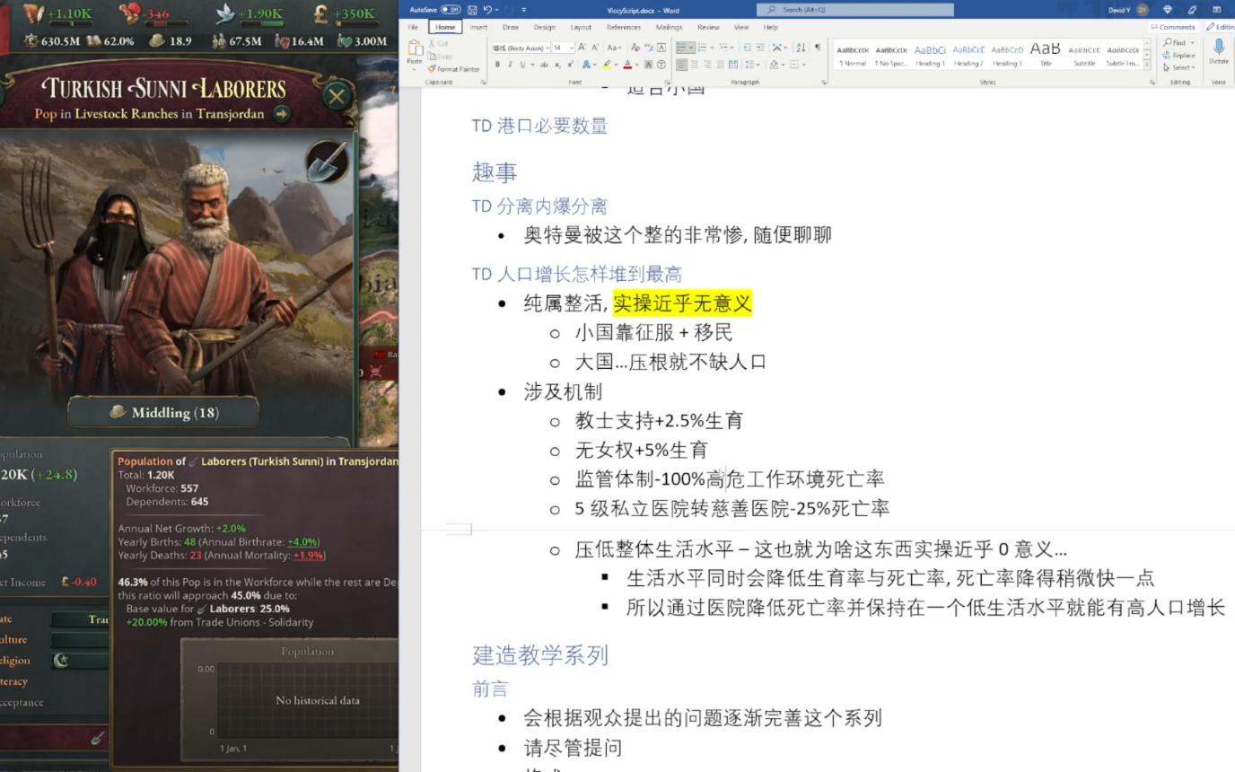Click the standard of living hat icon

tap(156, 40)
